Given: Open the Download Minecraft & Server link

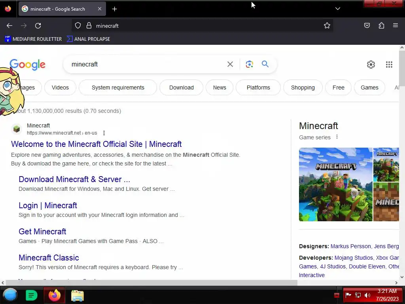Looking at the screenshot, I should 74,179.
